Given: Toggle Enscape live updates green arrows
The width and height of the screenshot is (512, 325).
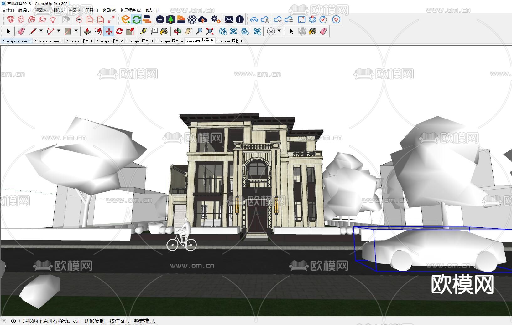Looking at the screenshot, I should point(136,19).
